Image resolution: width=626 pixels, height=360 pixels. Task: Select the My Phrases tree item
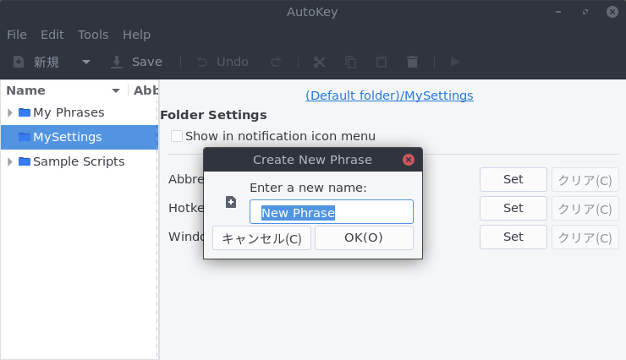point(69,113)
